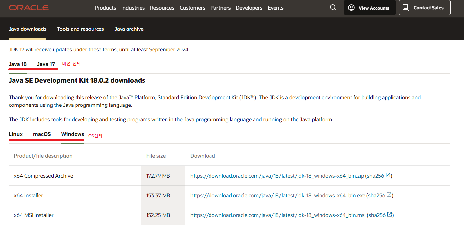
Task: Open sha256 link for the MSI installer
Action: 377,215
